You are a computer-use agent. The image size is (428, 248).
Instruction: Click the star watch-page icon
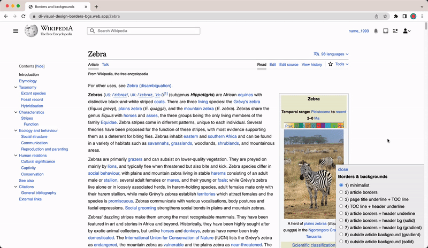pyautogui.click(x=330, y=64)
